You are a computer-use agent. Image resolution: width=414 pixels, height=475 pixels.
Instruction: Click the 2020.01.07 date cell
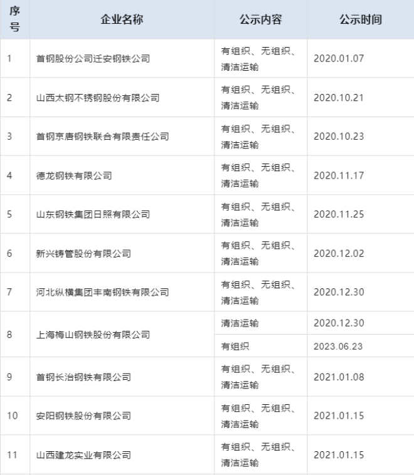pos(339,59)
